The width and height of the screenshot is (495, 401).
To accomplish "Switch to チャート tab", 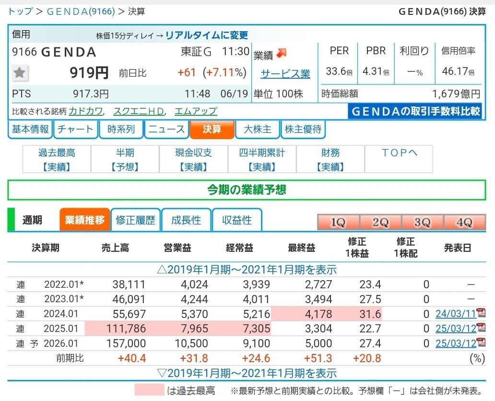I will [75, 129].
